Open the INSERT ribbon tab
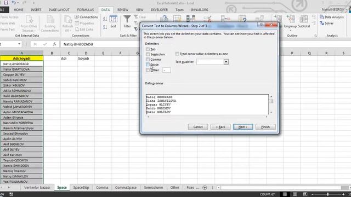Image resolution: width=351 pixels, height=197 pixels. click(36, 10)
